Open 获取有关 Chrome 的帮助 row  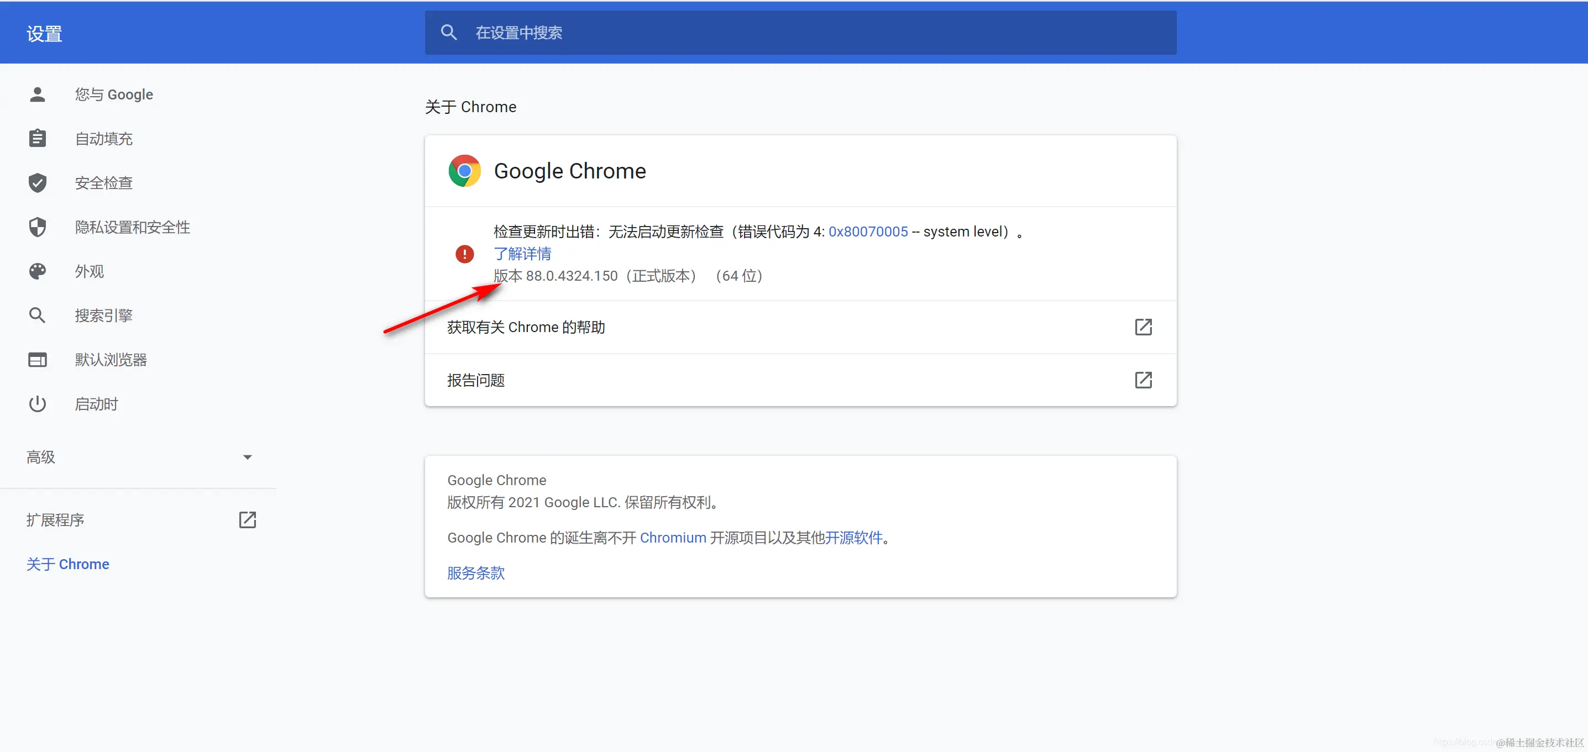[x=800, y=327]
